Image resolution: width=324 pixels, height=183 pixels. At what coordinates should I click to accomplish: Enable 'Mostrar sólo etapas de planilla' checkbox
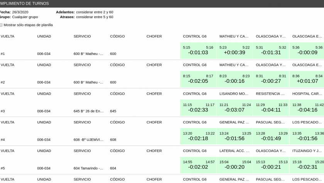[2, 25]
